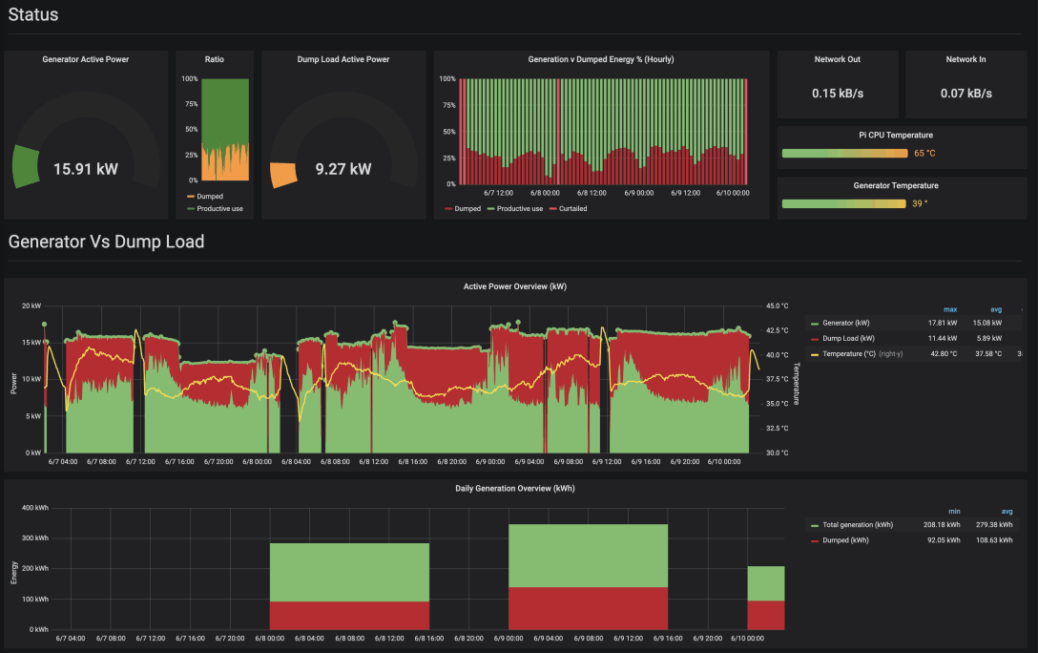Click red swatch beside Dumped (kWh)
The image size is (1038, 653).
(814, 541)
